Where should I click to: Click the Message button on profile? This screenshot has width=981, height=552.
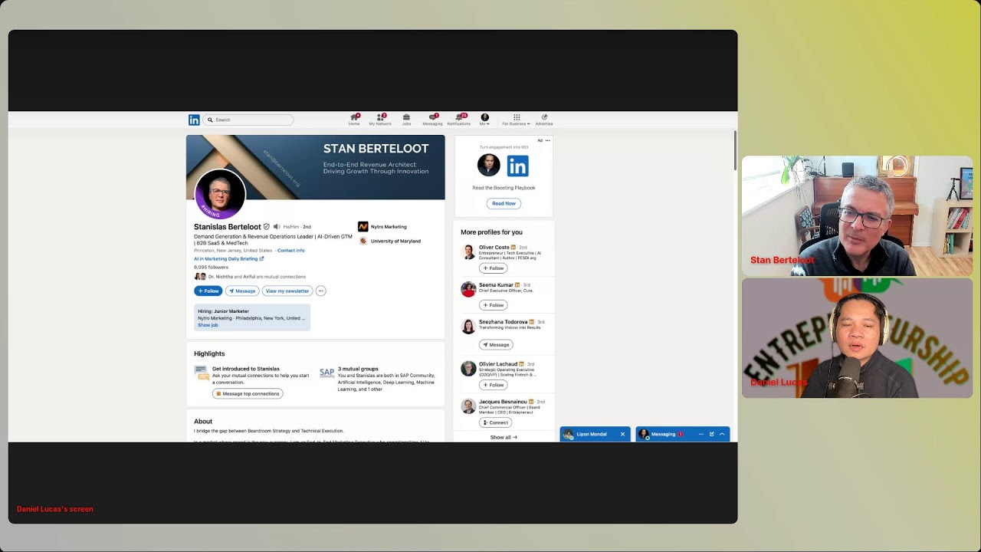click(x=242, y=291)
